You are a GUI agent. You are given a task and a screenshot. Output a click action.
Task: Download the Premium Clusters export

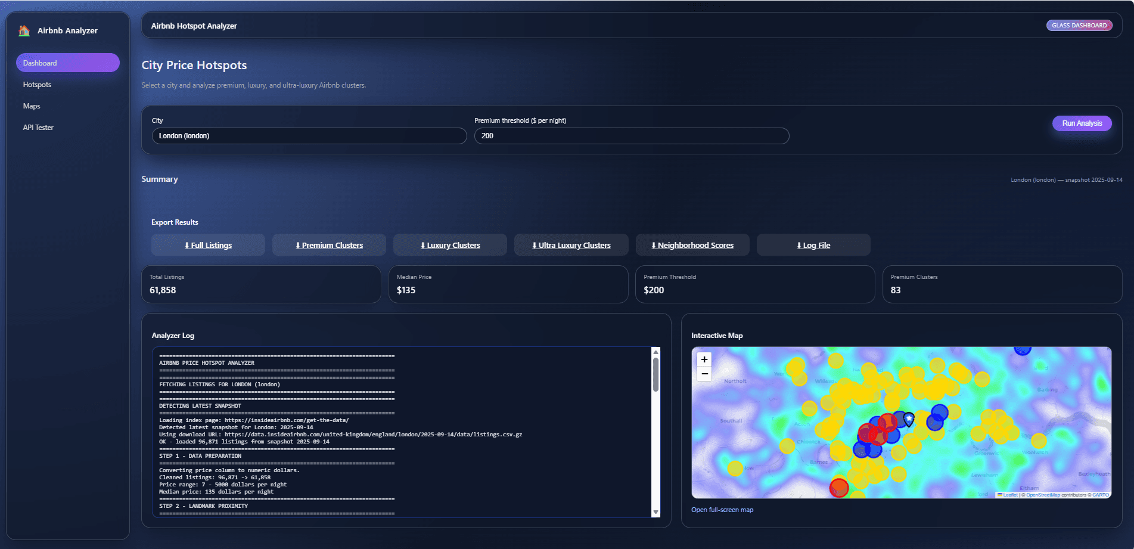pos(329,245)
